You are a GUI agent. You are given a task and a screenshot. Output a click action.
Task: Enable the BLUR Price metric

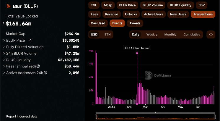[x=127, y=5]
